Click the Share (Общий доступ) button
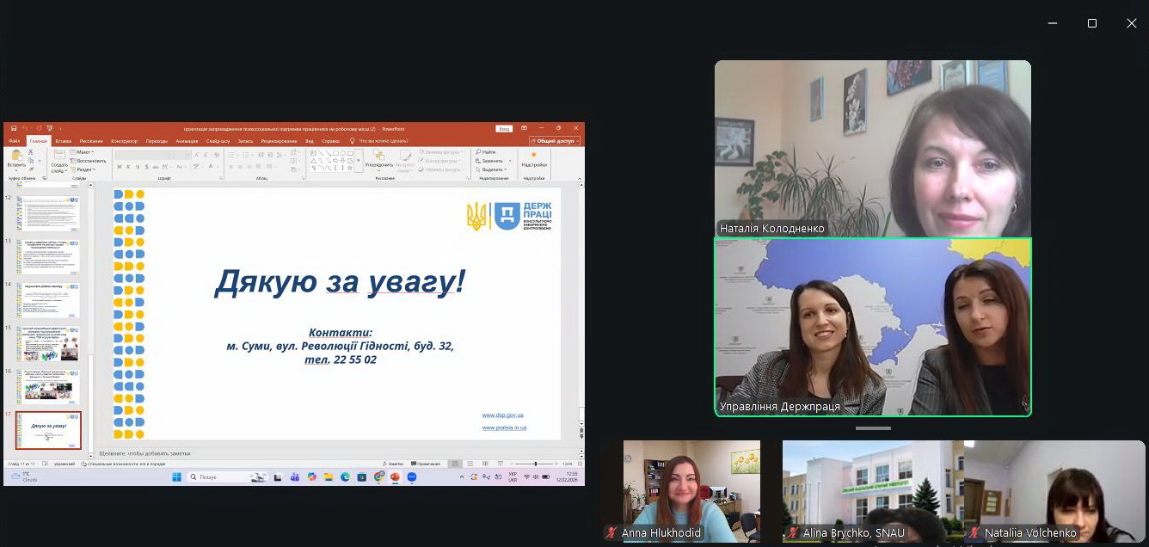This screenshot has height=547, width=1149. [555, 141]
